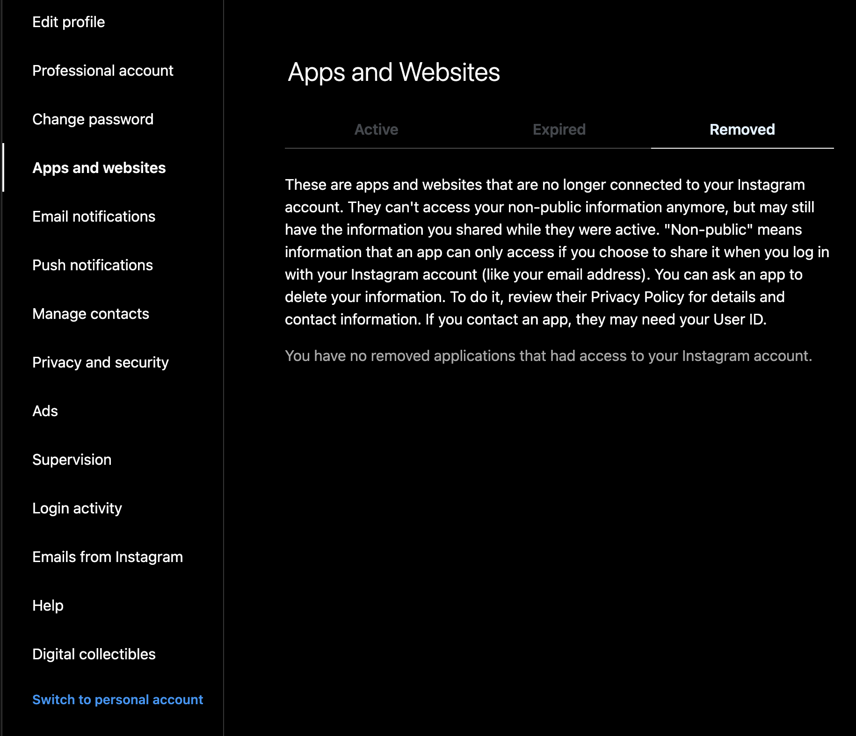Screen dimensions: 856x736
Task: Click the Apps and Websites heading
Action: 394,72
